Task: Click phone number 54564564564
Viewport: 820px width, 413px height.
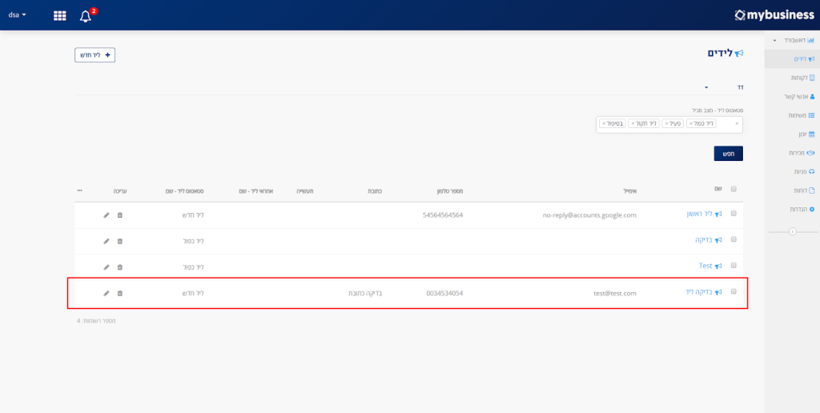Action: point(443,215)
